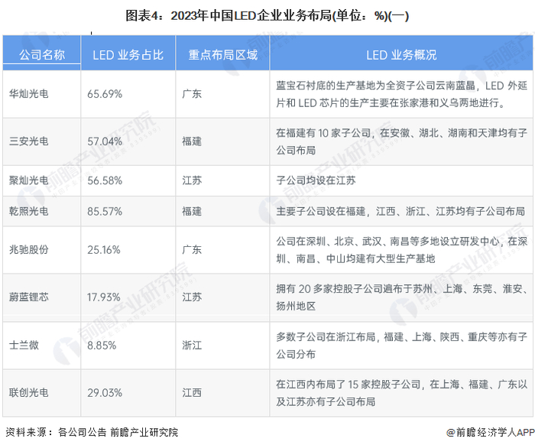
Task: Click the company name '士兰微'
Action: (24, 345)
